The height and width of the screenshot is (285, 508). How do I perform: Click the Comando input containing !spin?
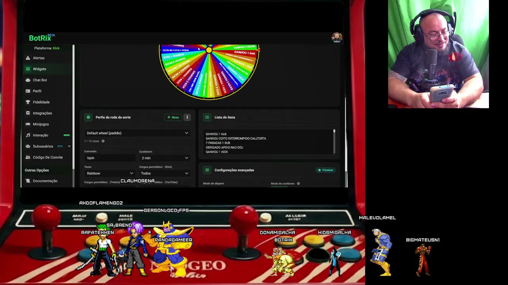[x=110, y=158]
